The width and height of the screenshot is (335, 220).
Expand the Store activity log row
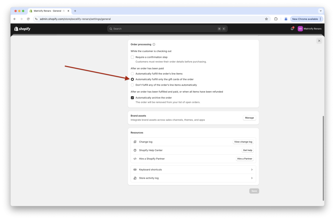coord(252,178)
